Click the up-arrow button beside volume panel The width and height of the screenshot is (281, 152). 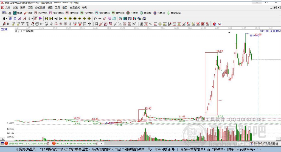(x=2, y=139)
